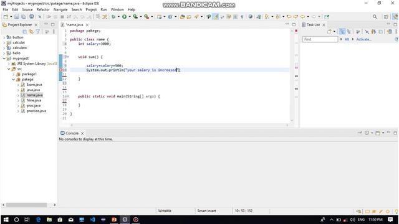The image size is (399, 224).
Task: Click the Project Explorer horizontal scrollbar
Action: pos(26,205)
